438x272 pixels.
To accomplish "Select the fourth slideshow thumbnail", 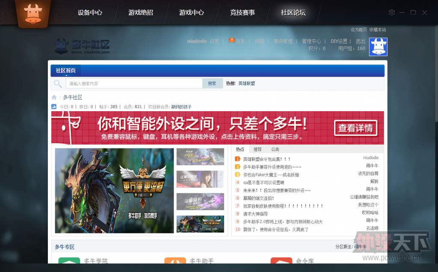I will (x=200, y=224).
